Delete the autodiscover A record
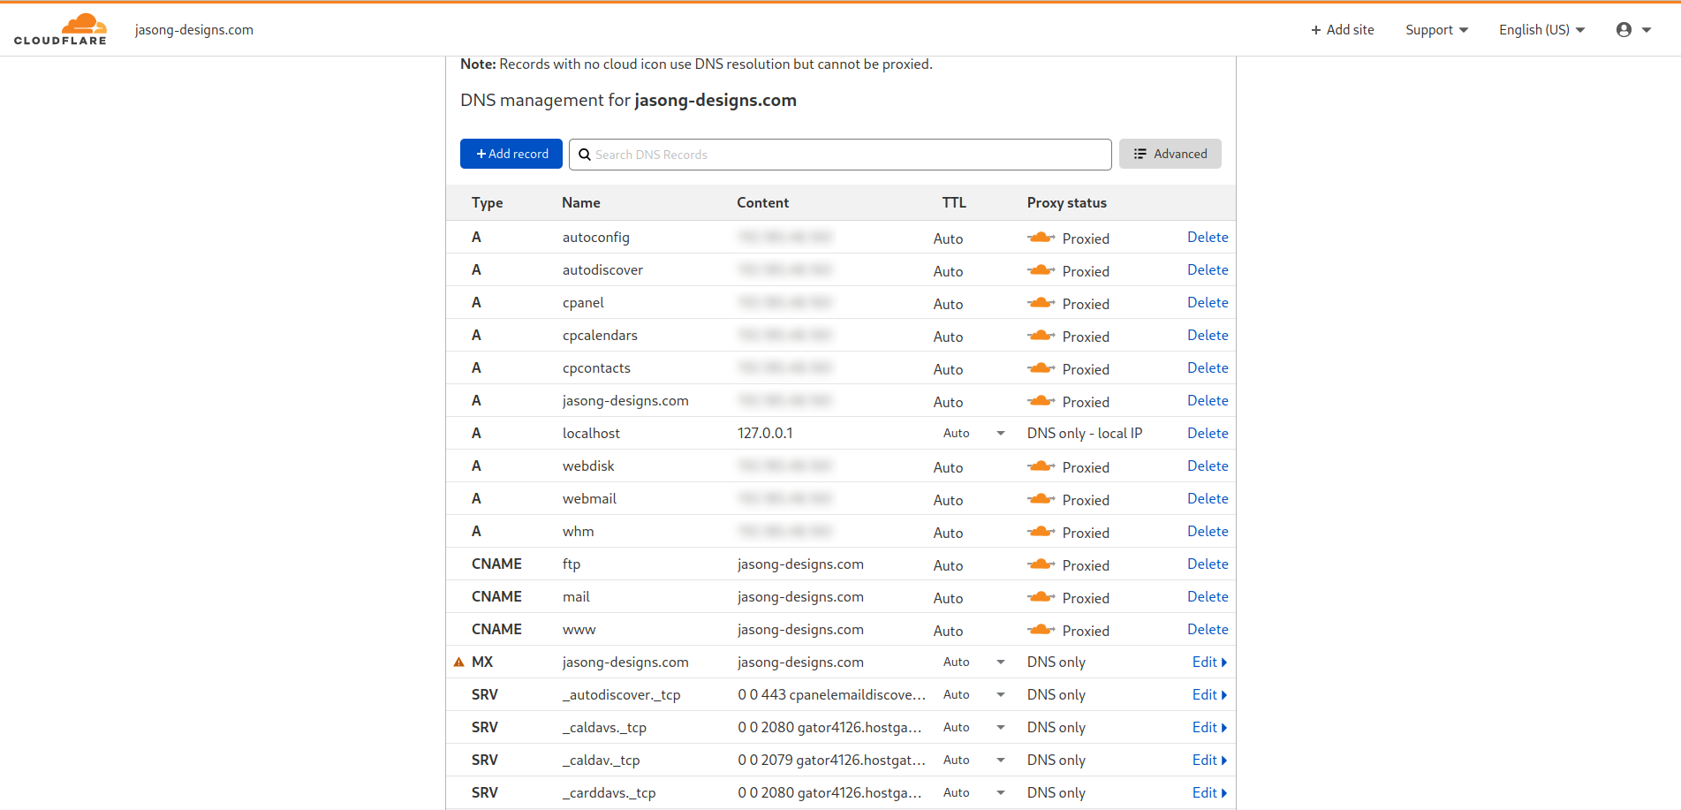This screenshot has width=1681, height=810. (x=1208, y=269)
